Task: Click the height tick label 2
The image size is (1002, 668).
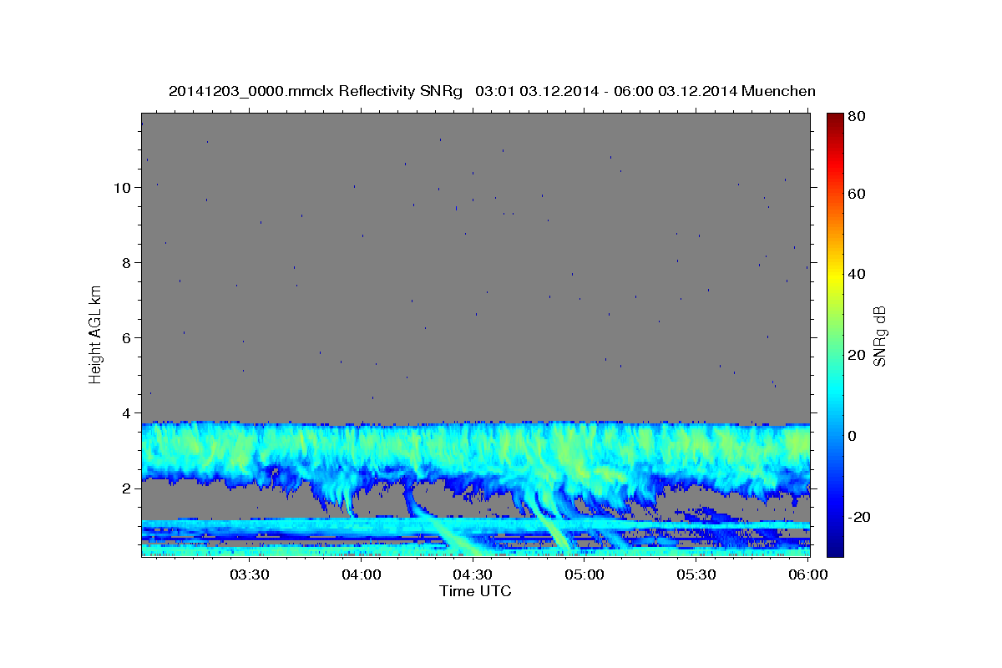Action: coord(125,488)
